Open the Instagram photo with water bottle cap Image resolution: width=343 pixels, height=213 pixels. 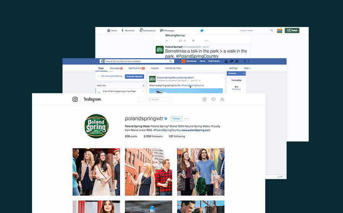click(x=149, y=207)
